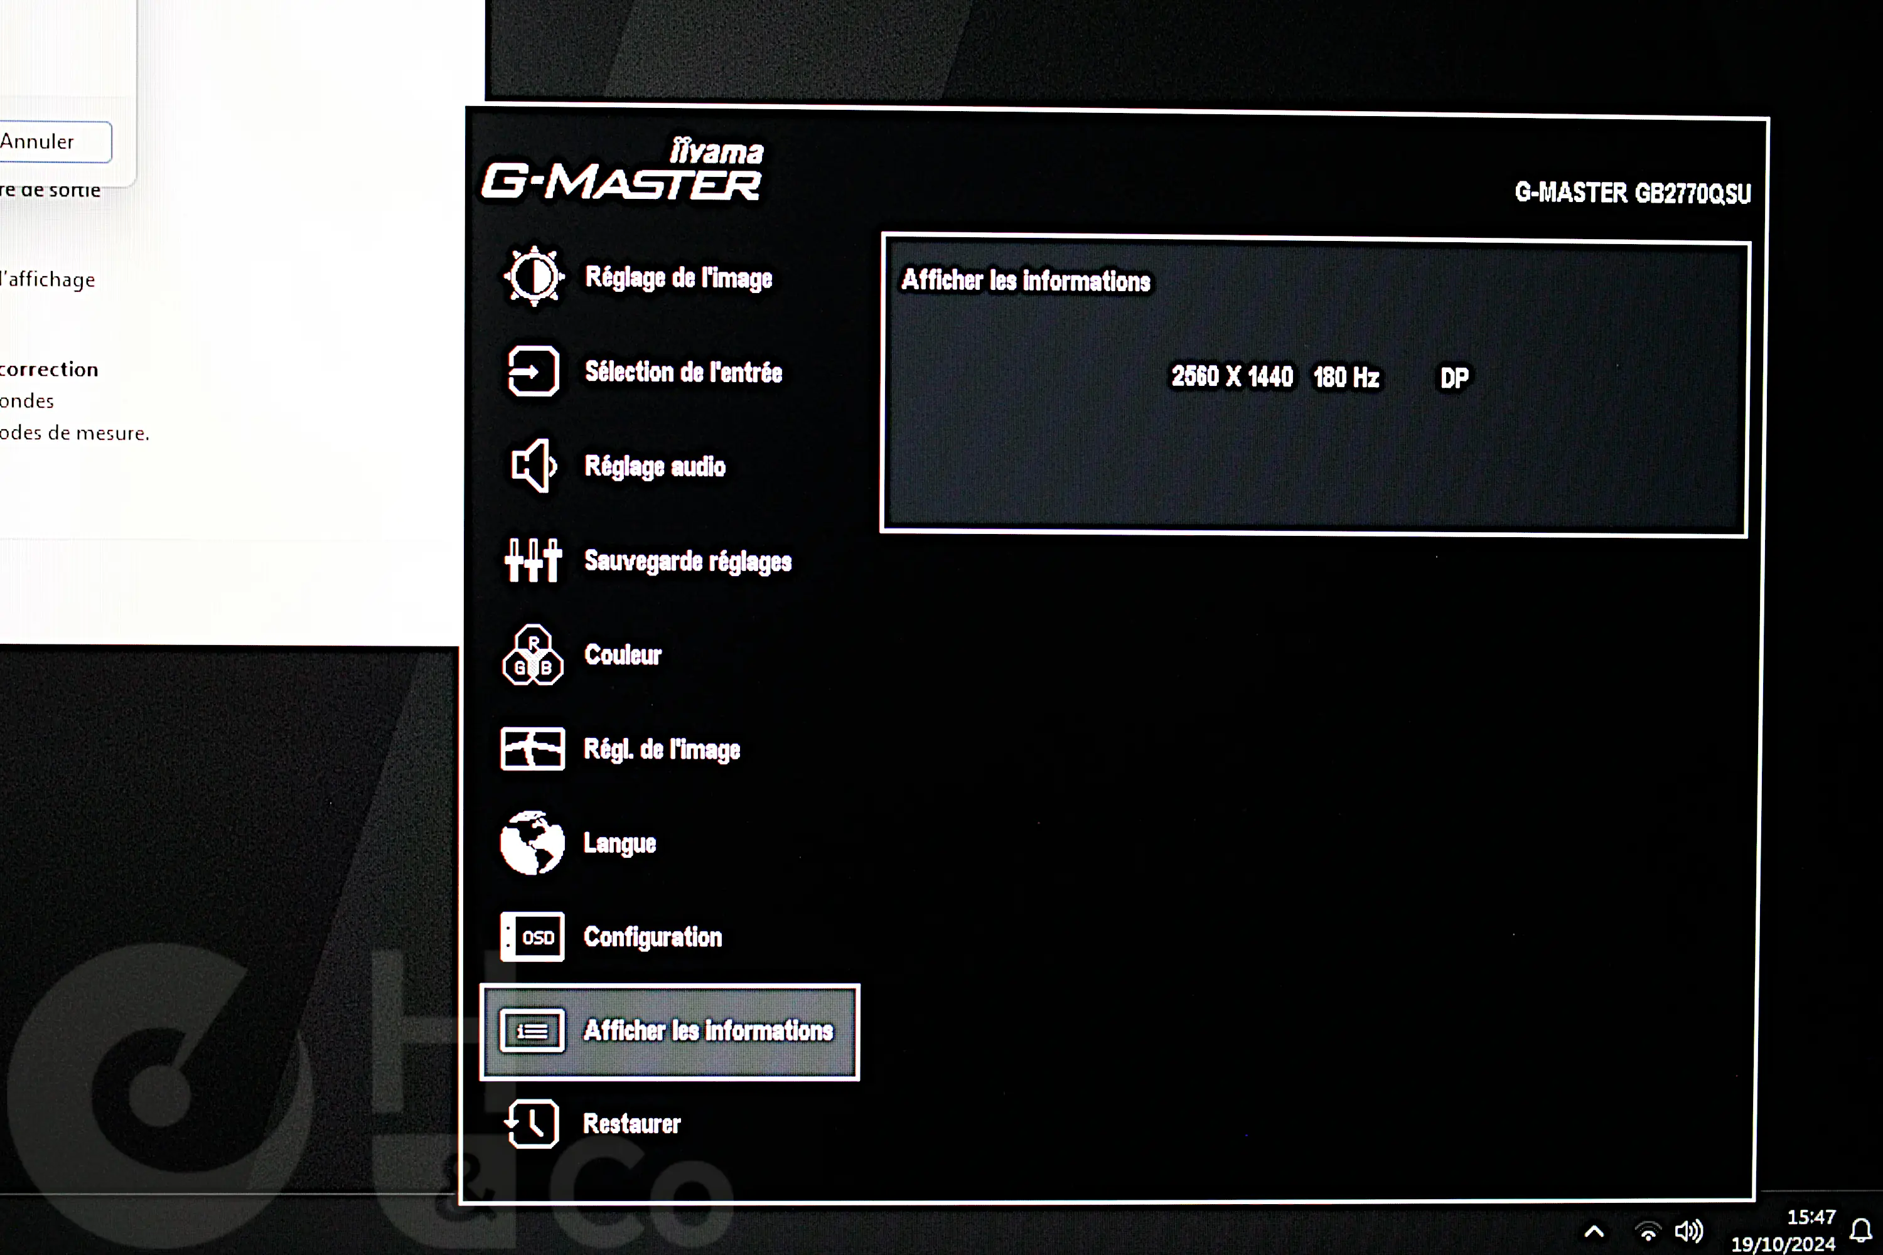Open the volume speaker tray icon
Image resolution: width=1883 pixels, height=1255 pixels.
point(1689,1231)
